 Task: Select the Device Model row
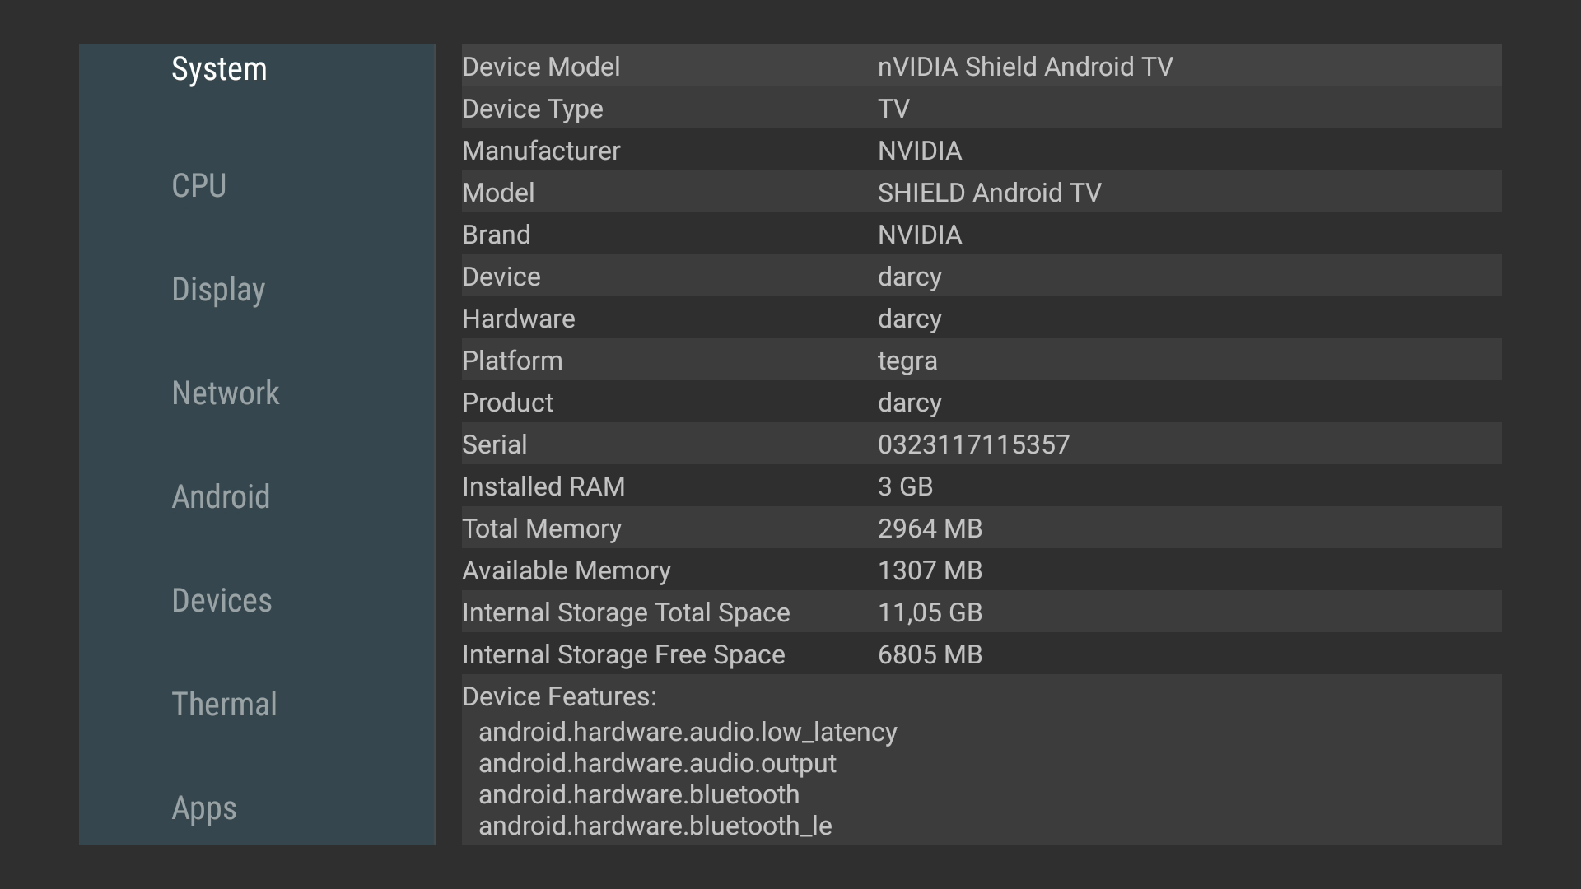(x=981, y=67)
